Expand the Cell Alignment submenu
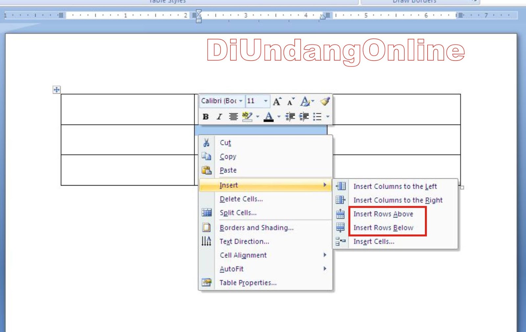 tap(243, 255)
